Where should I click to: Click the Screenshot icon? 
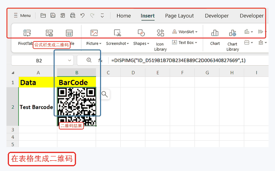117,33
